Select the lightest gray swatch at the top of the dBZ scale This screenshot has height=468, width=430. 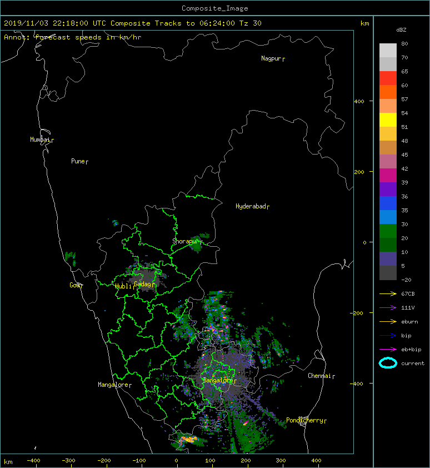click(388, 50)
